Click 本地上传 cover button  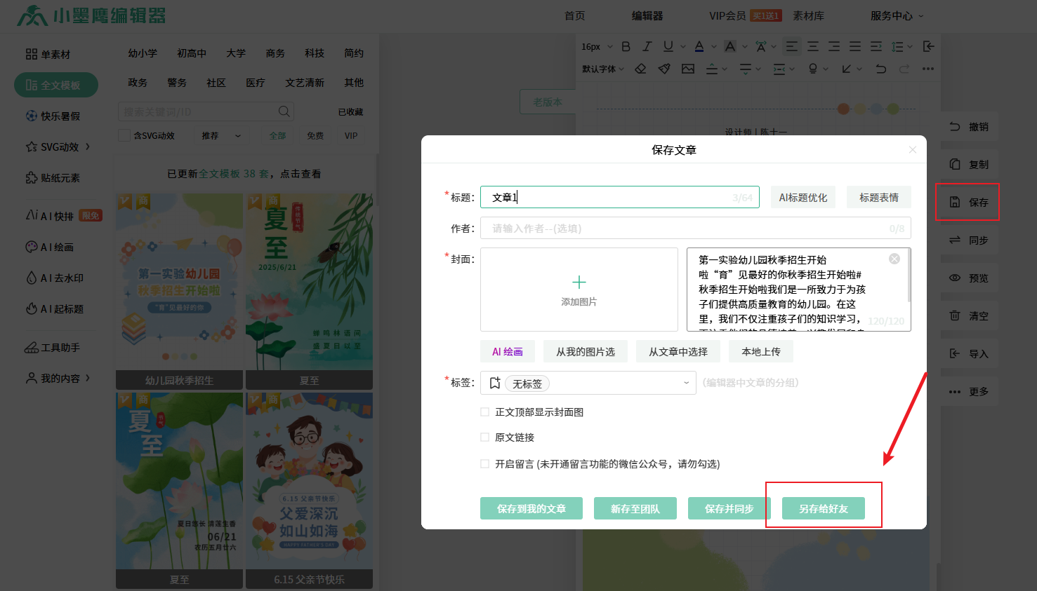761,351
